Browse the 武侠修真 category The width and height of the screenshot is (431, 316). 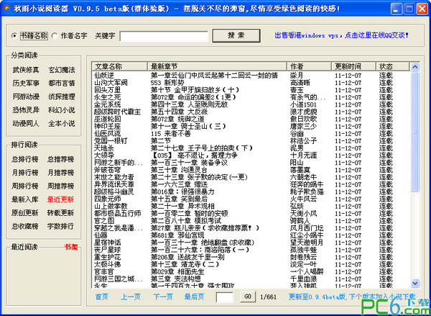(25, 70)
